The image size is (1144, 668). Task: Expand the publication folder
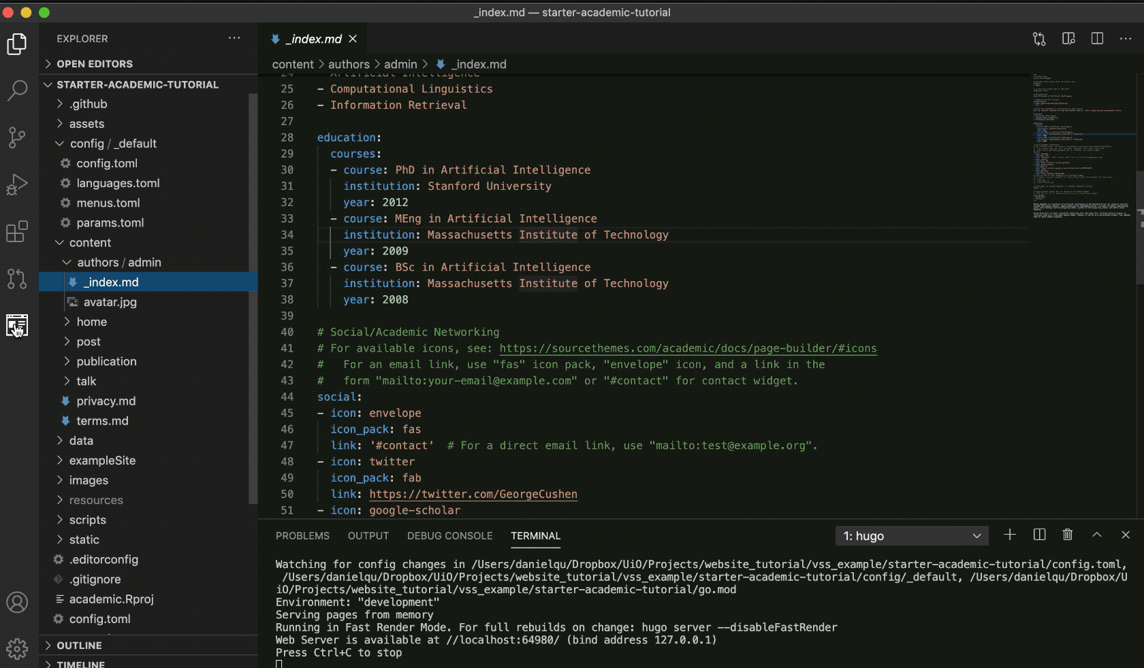coord(106,361)
